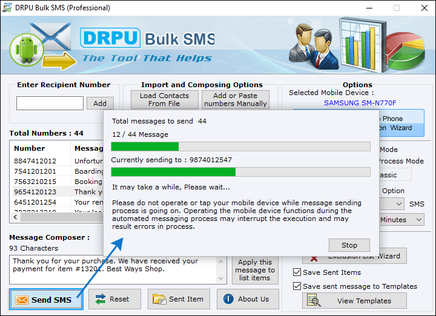This screenshot has height=316, width=436.
Task: Open View Templates button
Action: pos(354,300)
